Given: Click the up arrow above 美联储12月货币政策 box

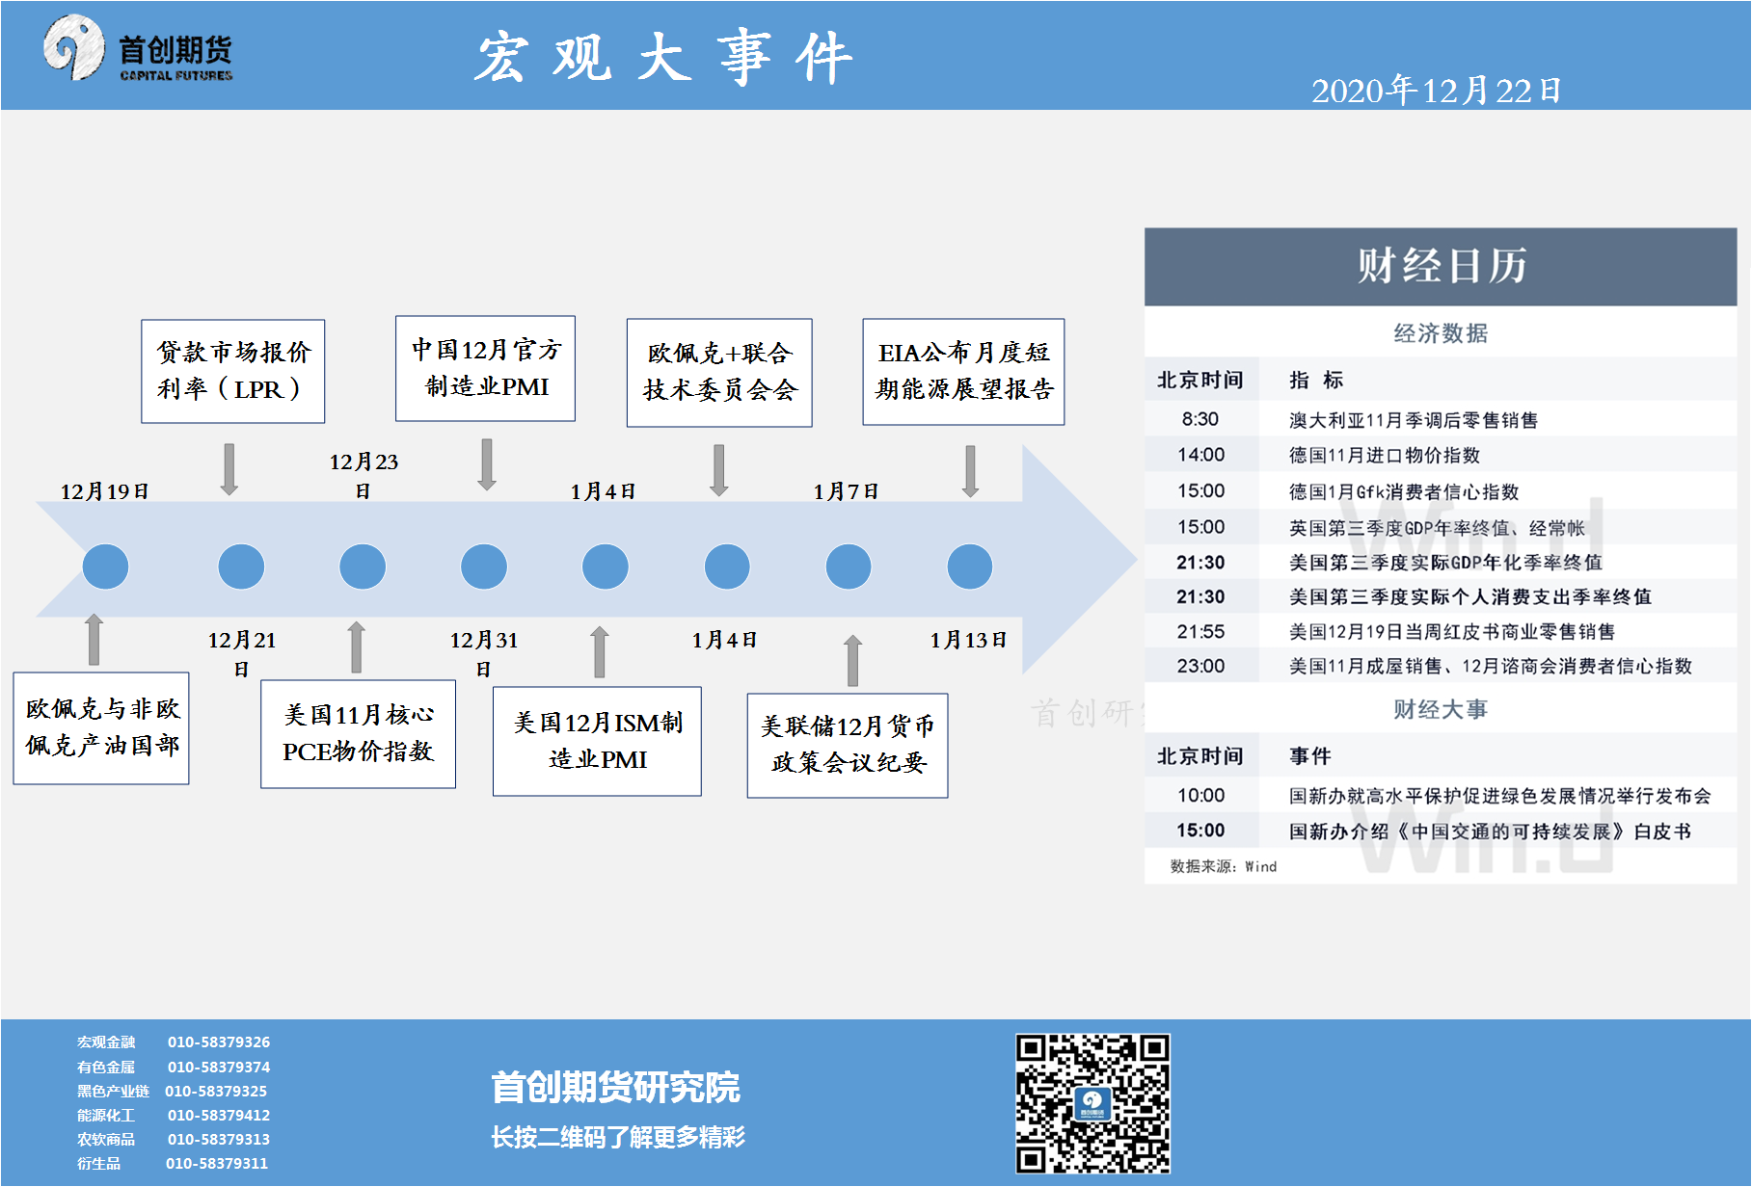Looking at the screenshot, I should coord(852,660).
